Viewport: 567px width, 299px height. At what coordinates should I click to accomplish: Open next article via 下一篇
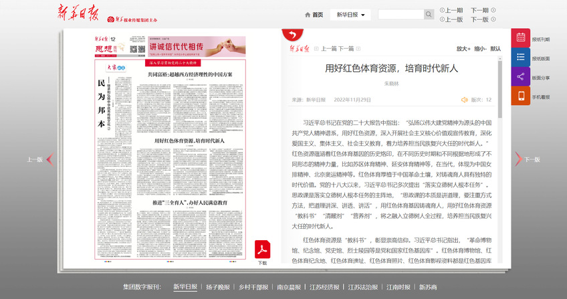coord(346,49)
